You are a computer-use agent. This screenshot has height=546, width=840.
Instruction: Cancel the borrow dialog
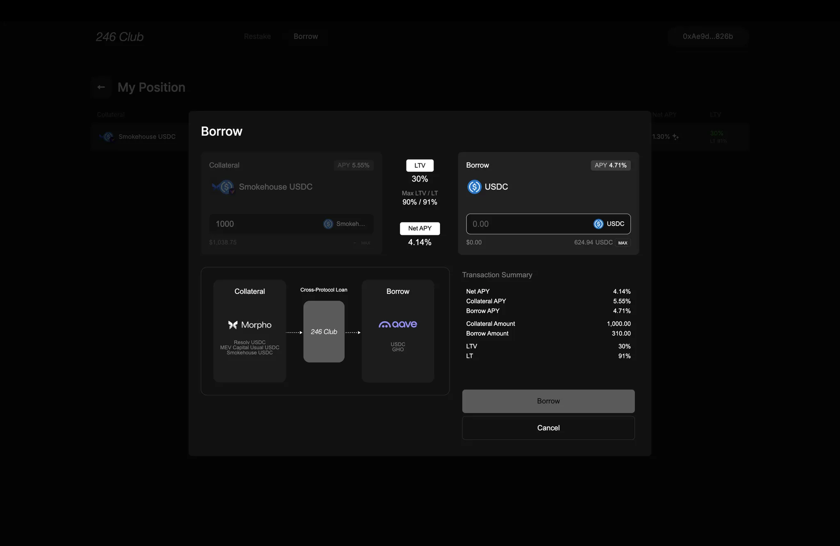coord(548,428)
